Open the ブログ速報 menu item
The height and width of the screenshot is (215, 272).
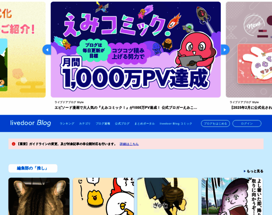click(x=103, y=124)
